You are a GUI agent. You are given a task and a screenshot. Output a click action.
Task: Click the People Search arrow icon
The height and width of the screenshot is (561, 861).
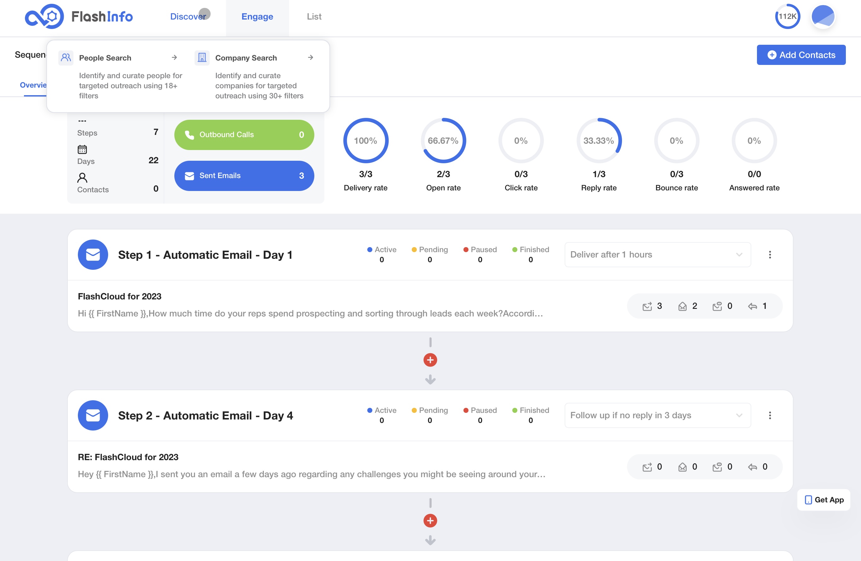click(174, 57)
